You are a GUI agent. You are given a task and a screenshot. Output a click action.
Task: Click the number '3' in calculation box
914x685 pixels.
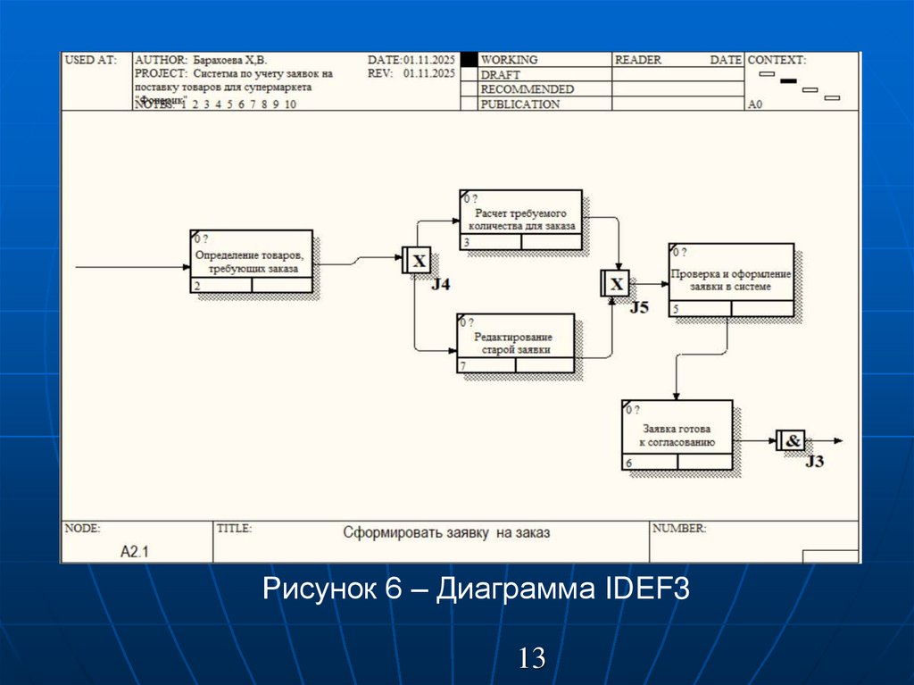tap(466, 243)
